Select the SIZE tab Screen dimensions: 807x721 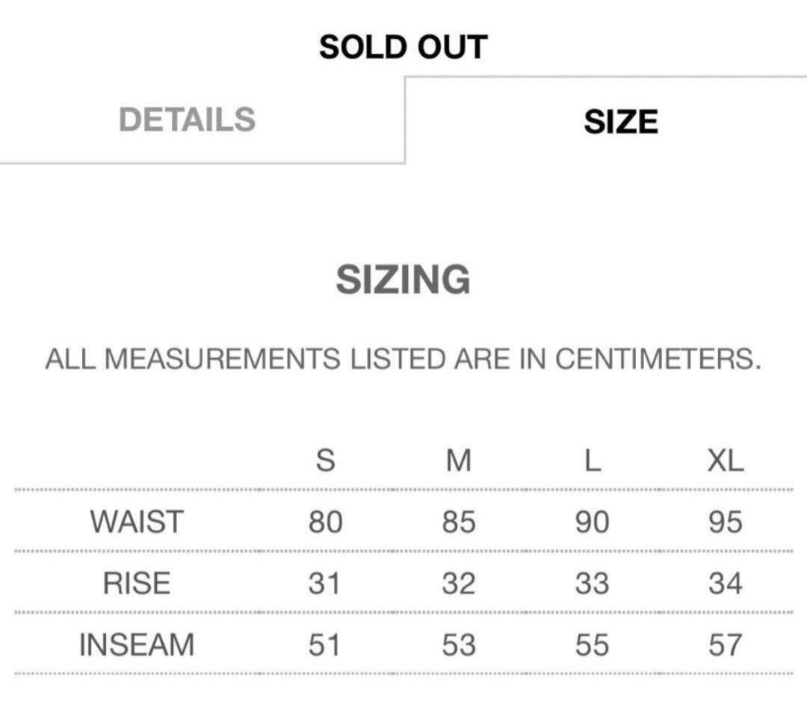point(620,121)
